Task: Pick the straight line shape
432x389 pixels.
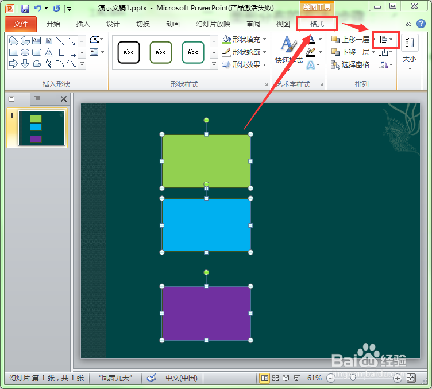Action: 60,41
